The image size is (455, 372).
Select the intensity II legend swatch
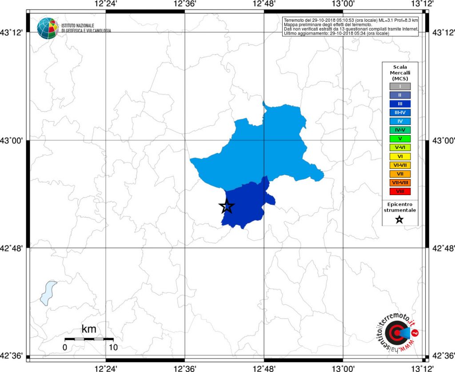coord(399,95)
